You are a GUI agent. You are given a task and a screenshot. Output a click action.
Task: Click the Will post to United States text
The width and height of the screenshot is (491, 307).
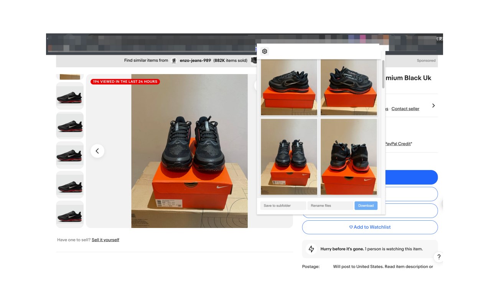click(x=358, y=267)
